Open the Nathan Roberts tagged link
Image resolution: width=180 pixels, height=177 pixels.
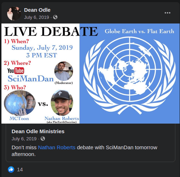tap(57, 147)
